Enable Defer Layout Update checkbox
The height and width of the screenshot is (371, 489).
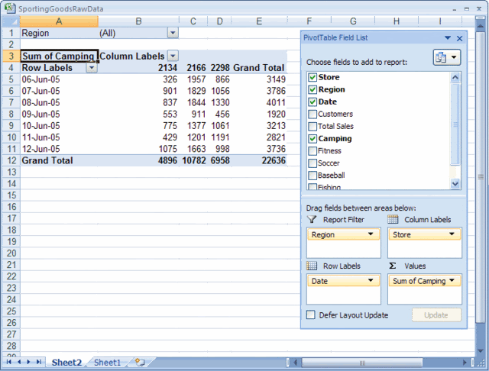tap(311, 315)
